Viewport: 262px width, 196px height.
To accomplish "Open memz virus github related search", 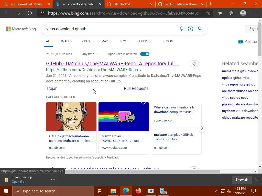I will coord(239,71).
